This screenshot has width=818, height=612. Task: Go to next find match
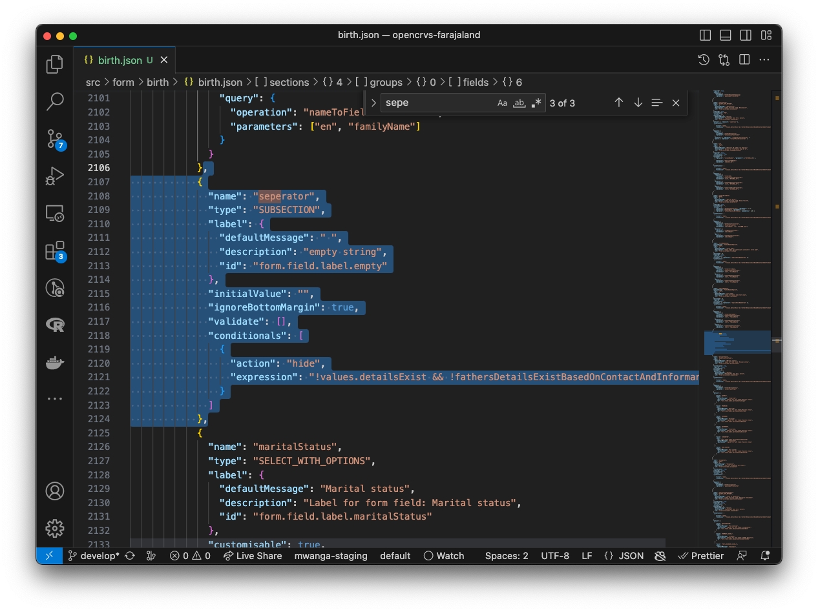click(x=638, y=103)
